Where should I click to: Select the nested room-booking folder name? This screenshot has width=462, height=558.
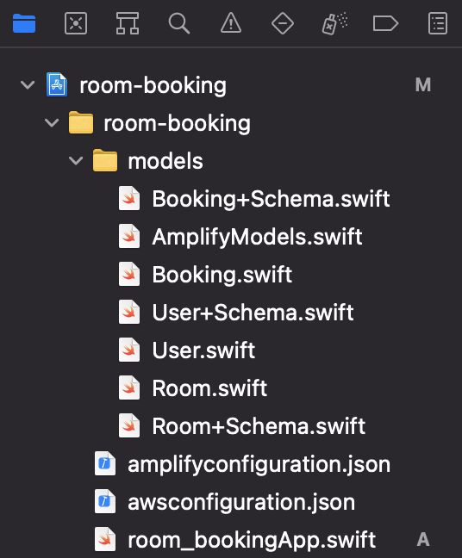pyautogui.click(x=177, y=123)
